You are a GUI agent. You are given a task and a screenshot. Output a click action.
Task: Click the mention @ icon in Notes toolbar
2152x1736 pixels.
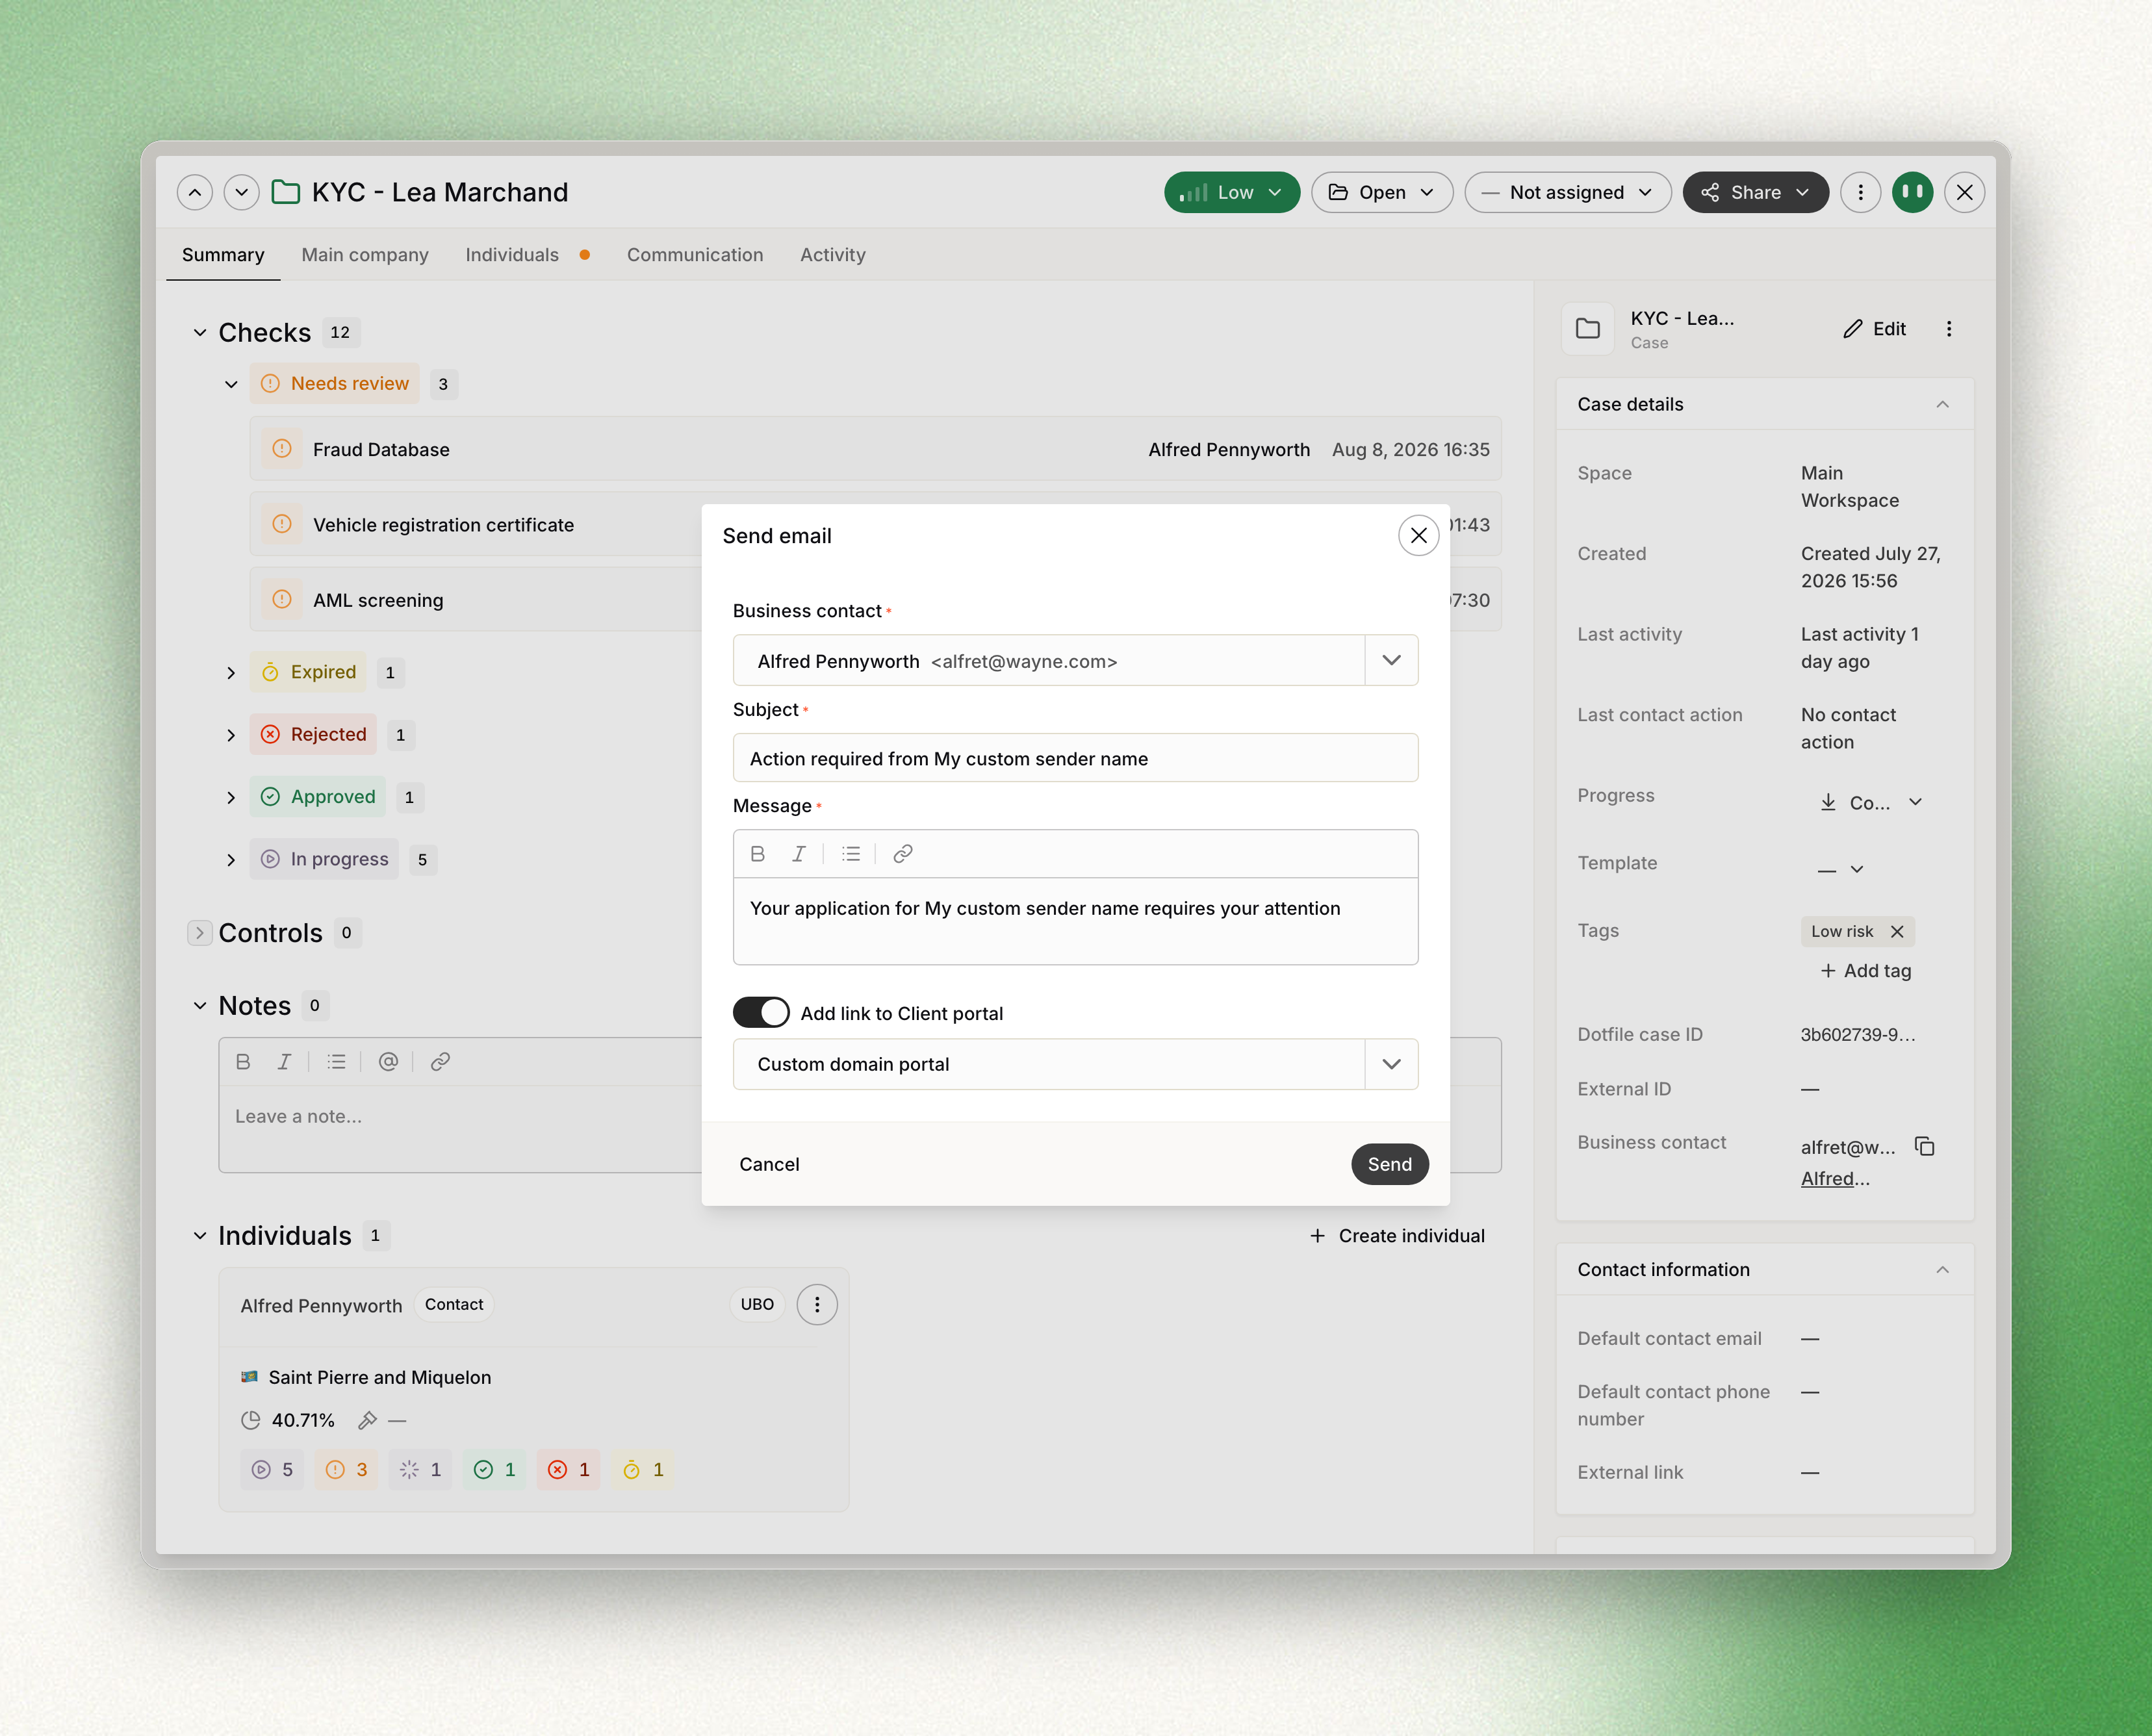click(388, 1061)
